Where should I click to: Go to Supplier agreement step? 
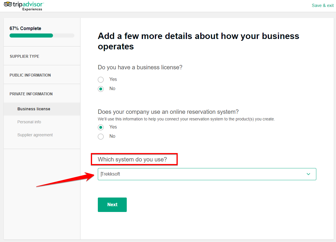35,135
